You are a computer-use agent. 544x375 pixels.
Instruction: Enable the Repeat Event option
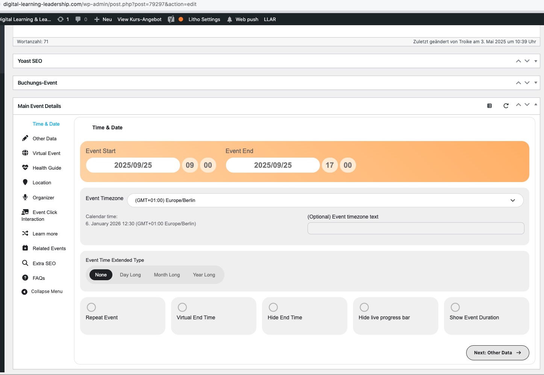point(91,307)
